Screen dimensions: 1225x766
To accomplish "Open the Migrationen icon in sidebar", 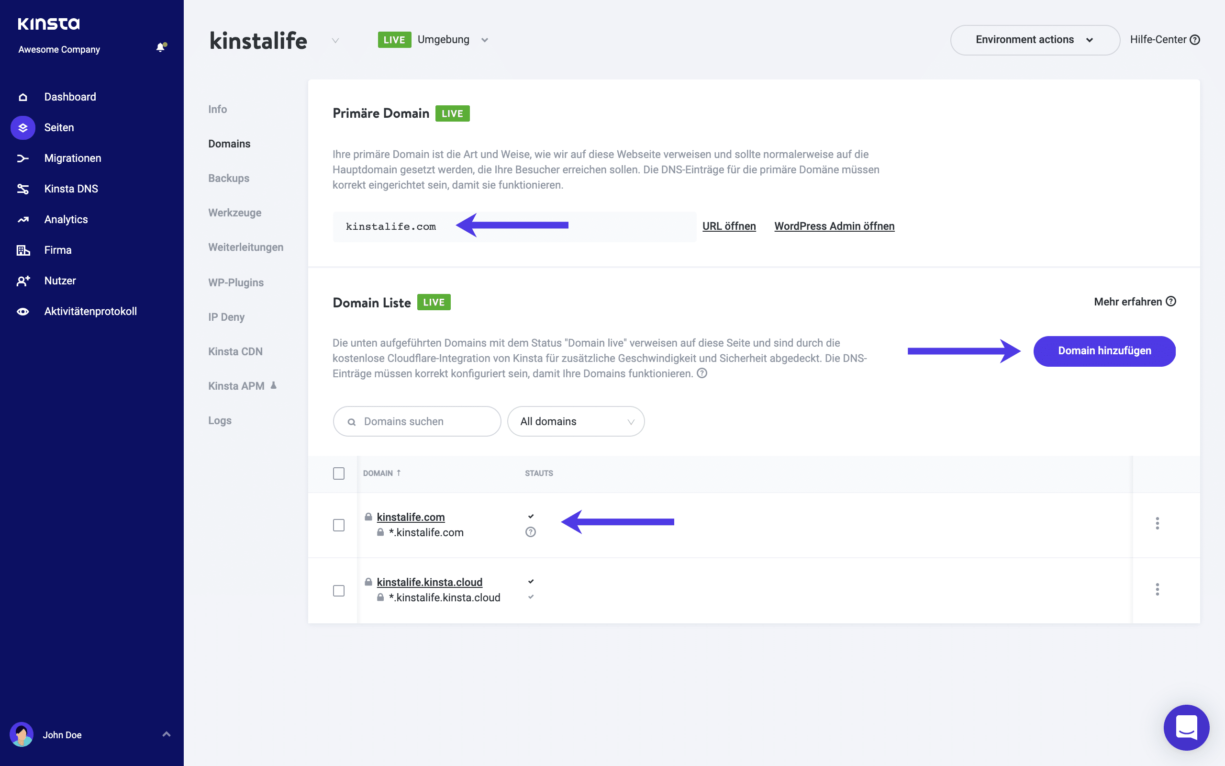I will pos(23,158).
